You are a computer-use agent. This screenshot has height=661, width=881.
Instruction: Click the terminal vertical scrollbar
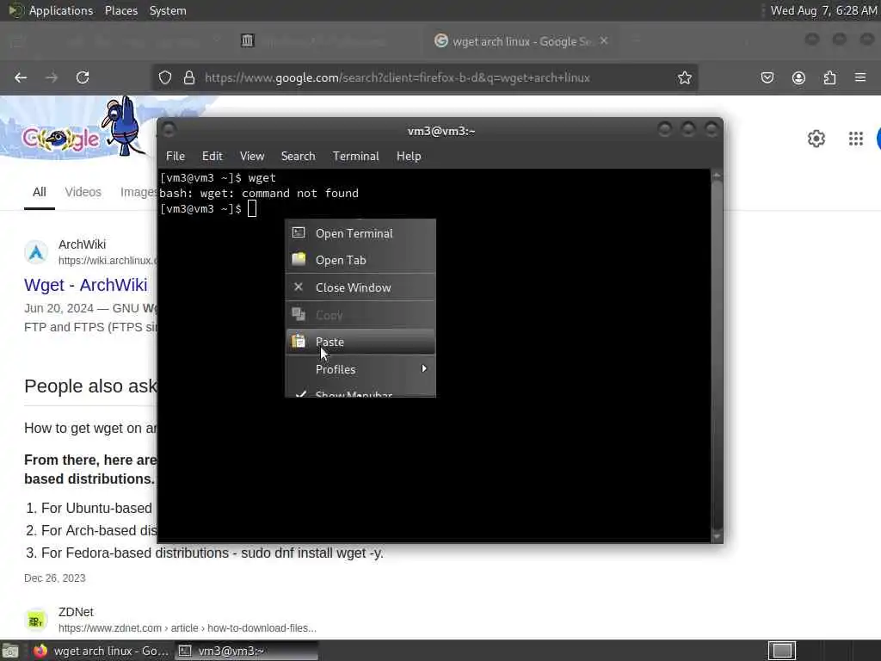pos(717,356)
